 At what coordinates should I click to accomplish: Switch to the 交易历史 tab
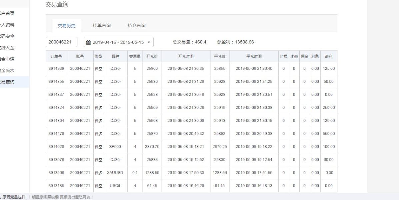66,26
